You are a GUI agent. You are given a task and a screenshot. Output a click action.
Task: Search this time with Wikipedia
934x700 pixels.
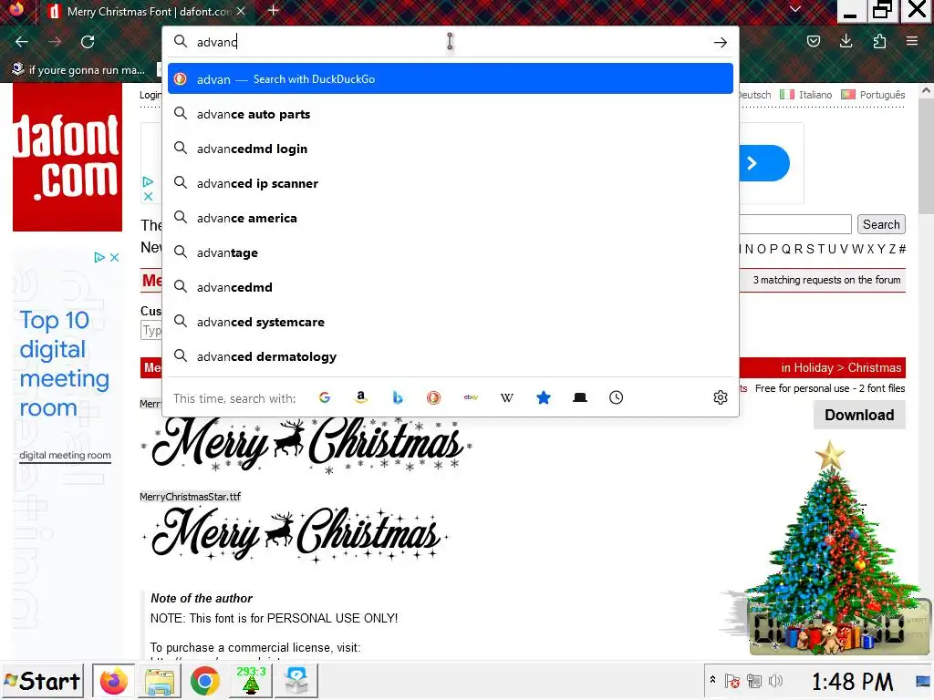pos(507,397)
